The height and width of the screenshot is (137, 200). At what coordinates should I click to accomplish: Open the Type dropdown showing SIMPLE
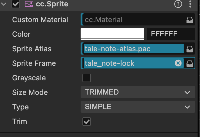138,107
